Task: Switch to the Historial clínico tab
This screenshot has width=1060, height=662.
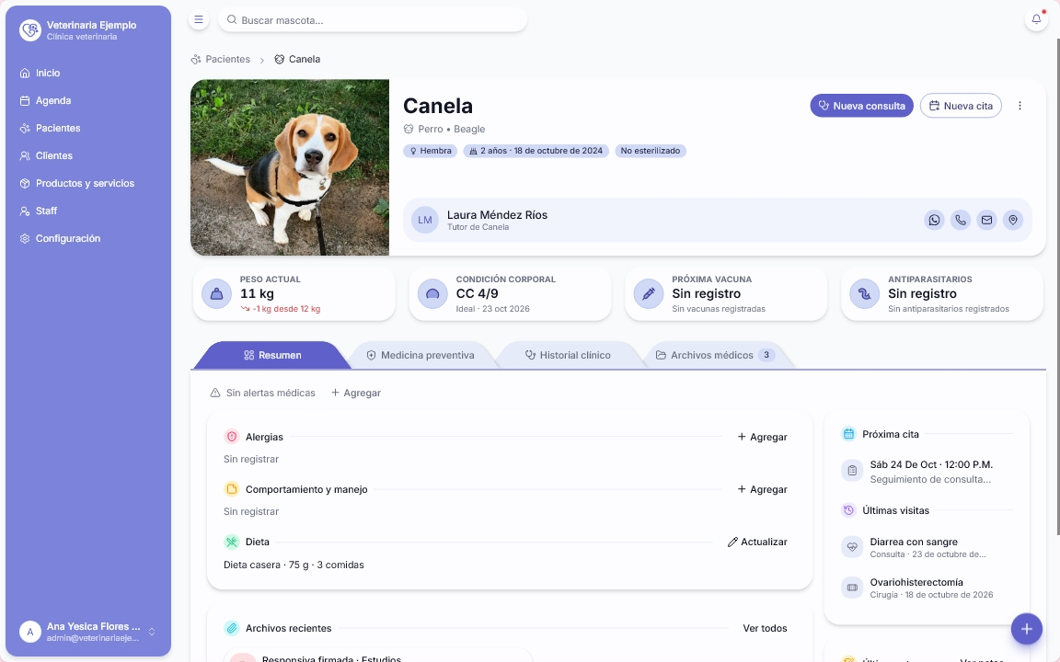Action: [x=569, y=355]
